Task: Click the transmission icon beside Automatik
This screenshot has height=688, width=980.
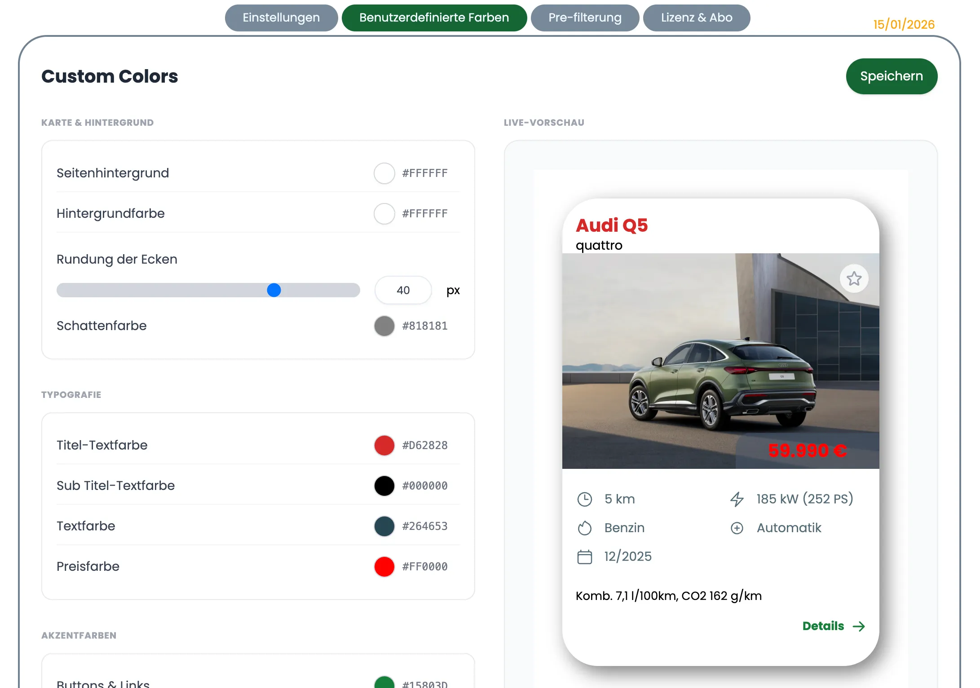Action: pyautogui.click(x=737, y=528)
